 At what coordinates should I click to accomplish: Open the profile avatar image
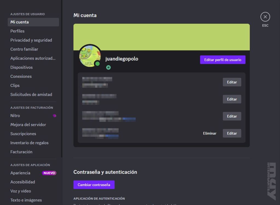(90, 56)
